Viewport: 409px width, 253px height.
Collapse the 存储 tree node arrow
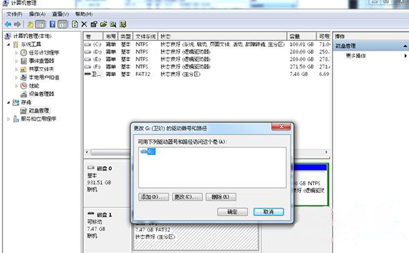click(x=8, y=102)
